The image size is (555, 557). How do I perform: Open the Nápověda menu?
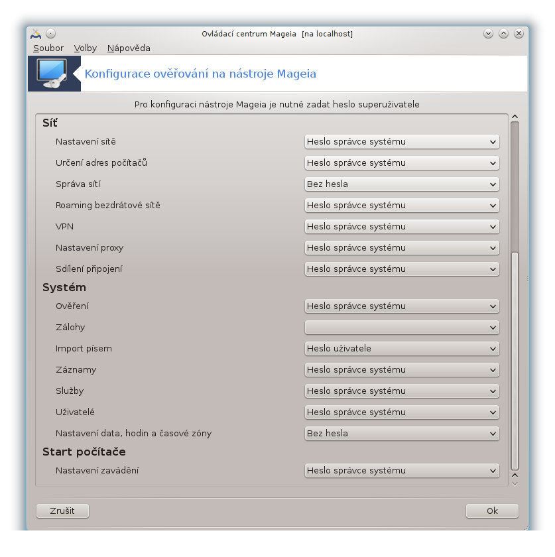point(129,48)
